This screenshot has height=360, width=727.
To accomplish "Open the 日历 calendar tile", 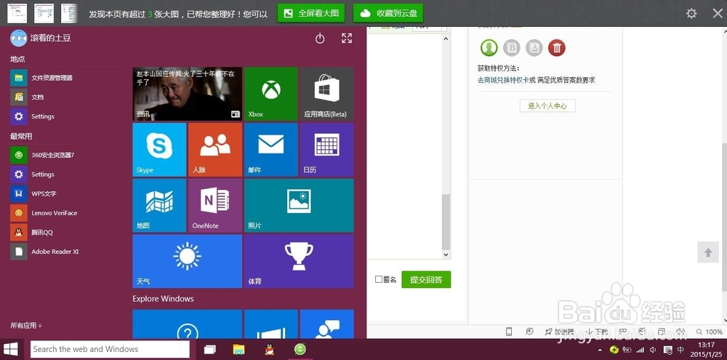I will [x=326, y=149].
